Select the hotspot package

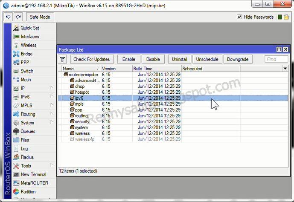[173, 92]
